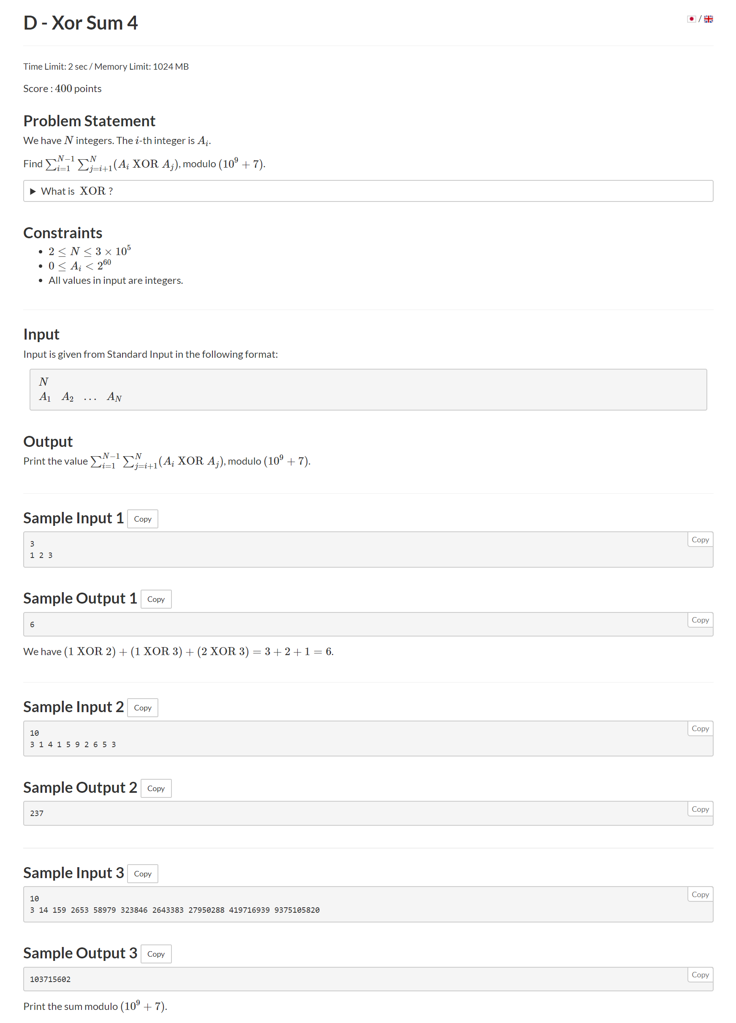
Task: Click the 'D - Xor Sum 4' title
Action: [x=81, y=23]
